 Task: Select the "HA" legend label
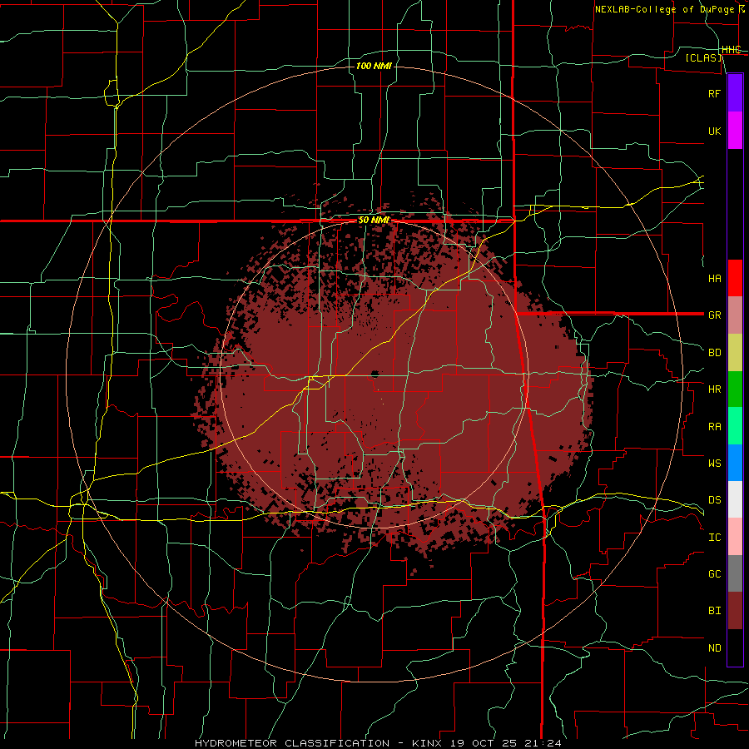point(714,278)
